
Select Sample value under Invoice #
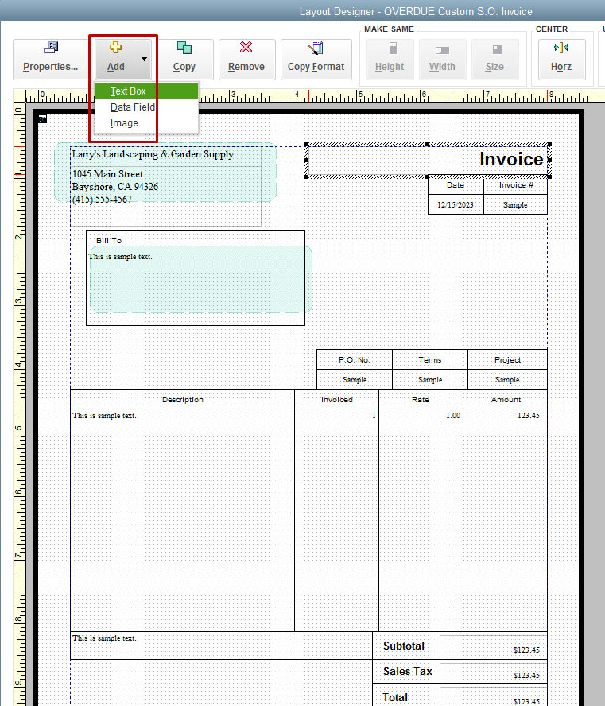click(515, 205)
